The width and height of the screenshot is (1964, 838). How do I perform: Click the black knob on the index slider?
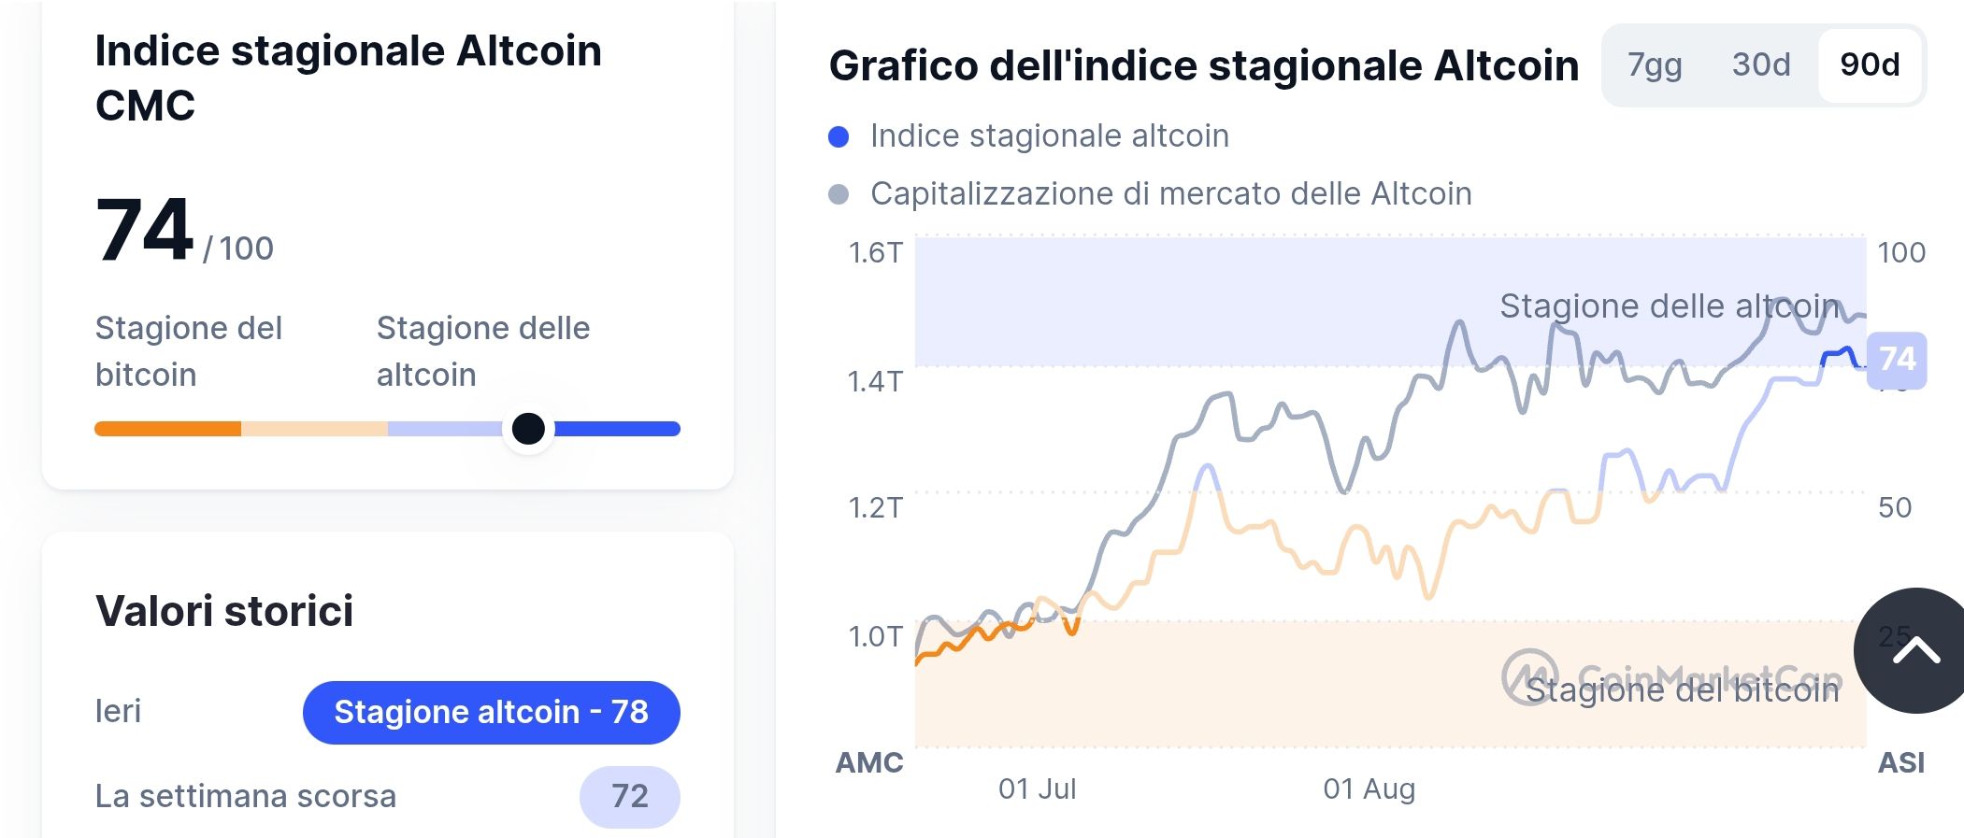point(528,429)
